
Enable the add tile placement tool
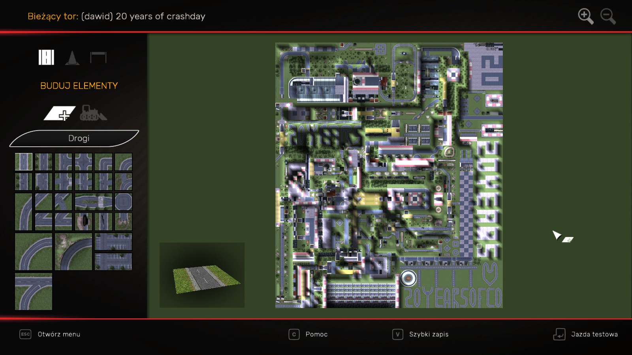[x=60, y=114]
